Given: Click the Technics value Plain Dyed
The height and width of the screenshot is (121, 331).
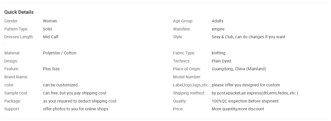Looking at the screenshot, I should (x=221, y=61).
